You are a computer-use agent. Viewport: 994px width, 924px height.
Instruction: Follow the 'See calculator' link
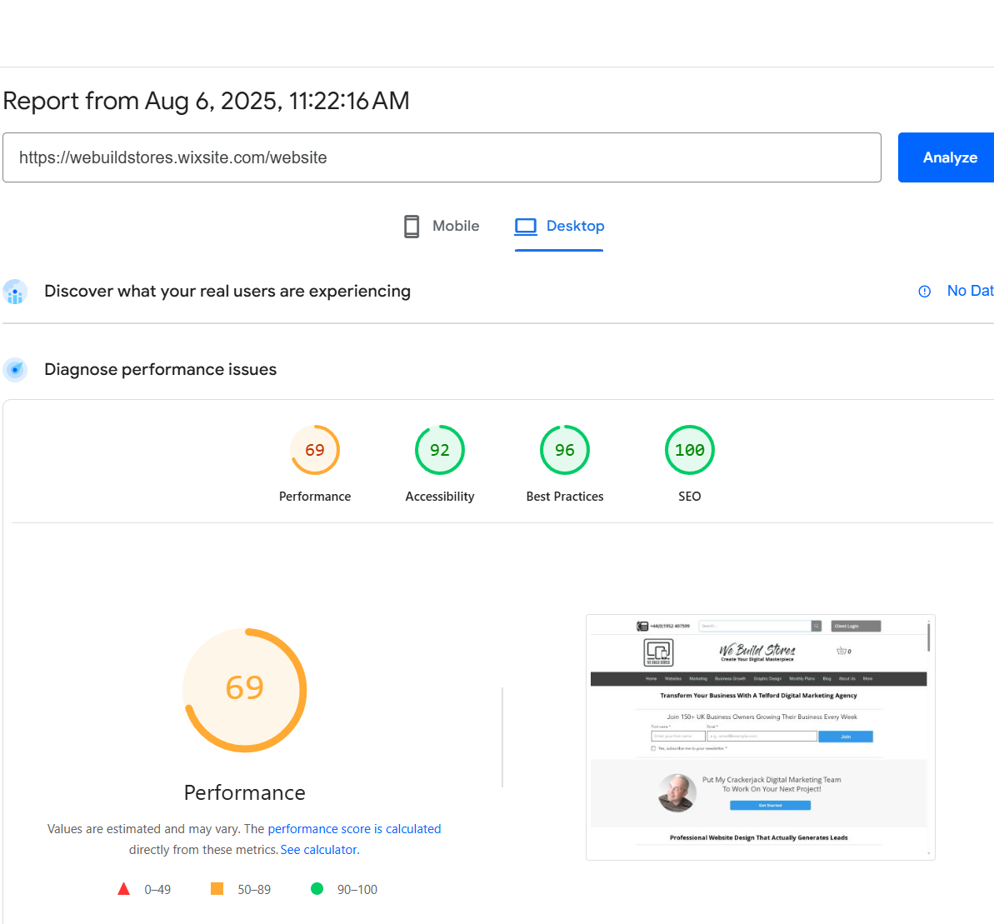pyautogui.click(x=319, y=850)
